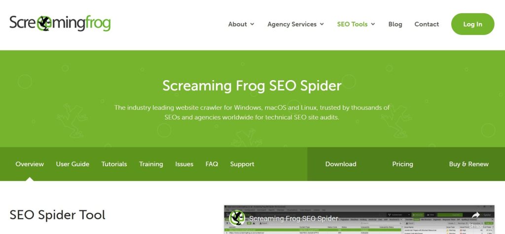Switch to the User Guide tab
Screen dimensions: 505x234
(72, 164)
